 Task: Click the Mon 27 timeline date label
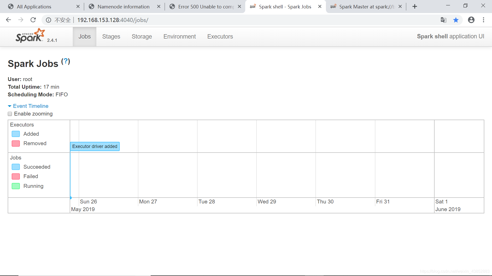(148, 202)
